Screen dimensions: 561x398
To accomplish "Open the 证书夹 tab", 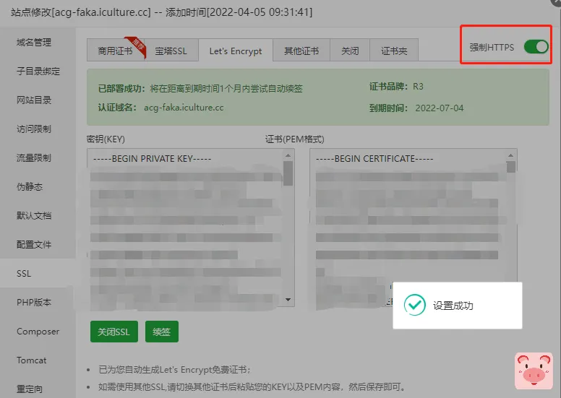I will tap(393, 51).
